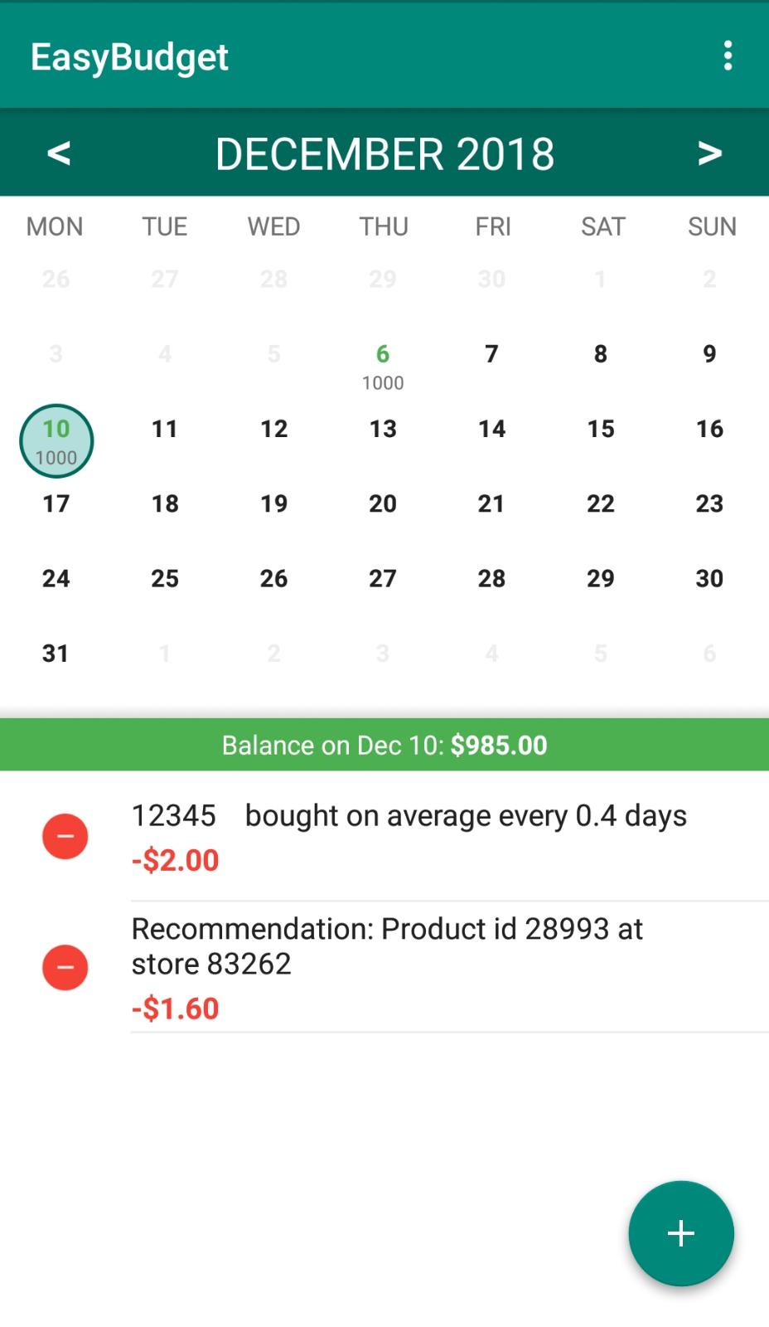Select December 9 on the calendar
769x1327 pixels.
(709, 354)
